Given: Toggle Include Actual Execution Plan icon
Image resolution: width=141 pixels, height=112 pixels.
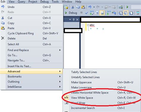Looking at the screenshot, I should click(109, 13).
